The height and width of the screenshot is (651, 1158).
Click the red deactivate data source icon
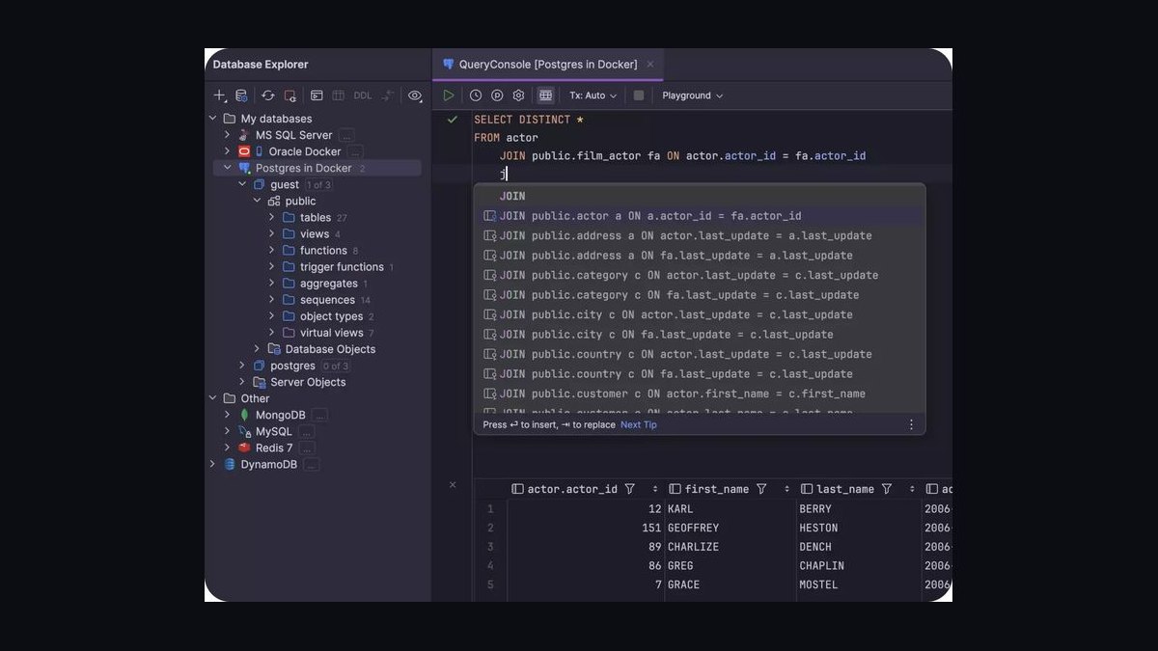pyautogui.click(x=289, y=95)
